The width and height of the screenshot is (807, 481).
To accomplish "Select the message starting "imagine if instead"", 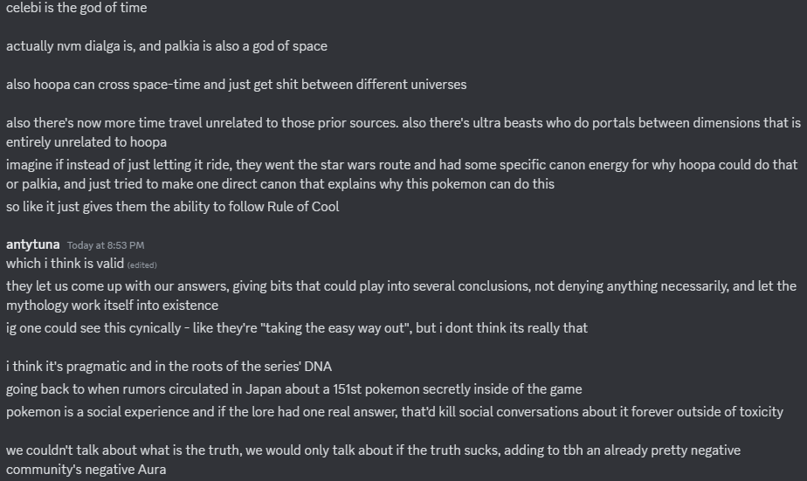I will [x=402, y=173].
